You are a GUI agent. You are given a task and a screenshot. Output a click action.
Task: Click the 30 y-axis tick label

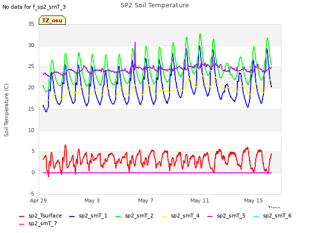(31, 45)
